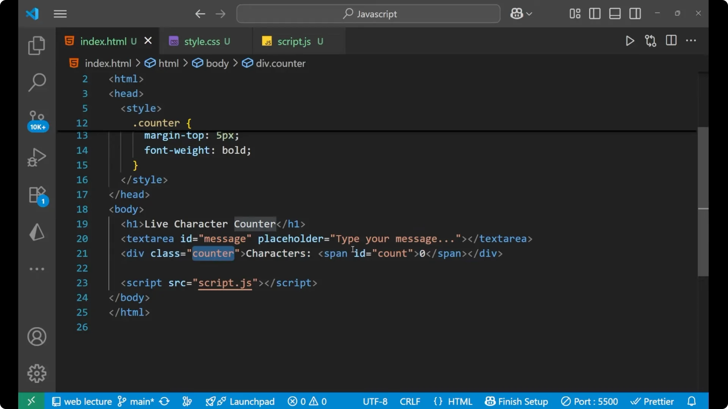Toggle the primary side bar visibility
The width and height of the screenshot is (728, 409).
coord(595,14)
